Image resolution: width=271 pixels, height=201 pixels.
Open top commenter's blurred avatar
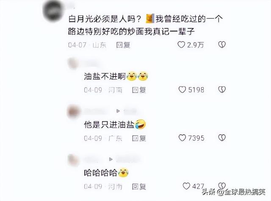click(52, 10)
